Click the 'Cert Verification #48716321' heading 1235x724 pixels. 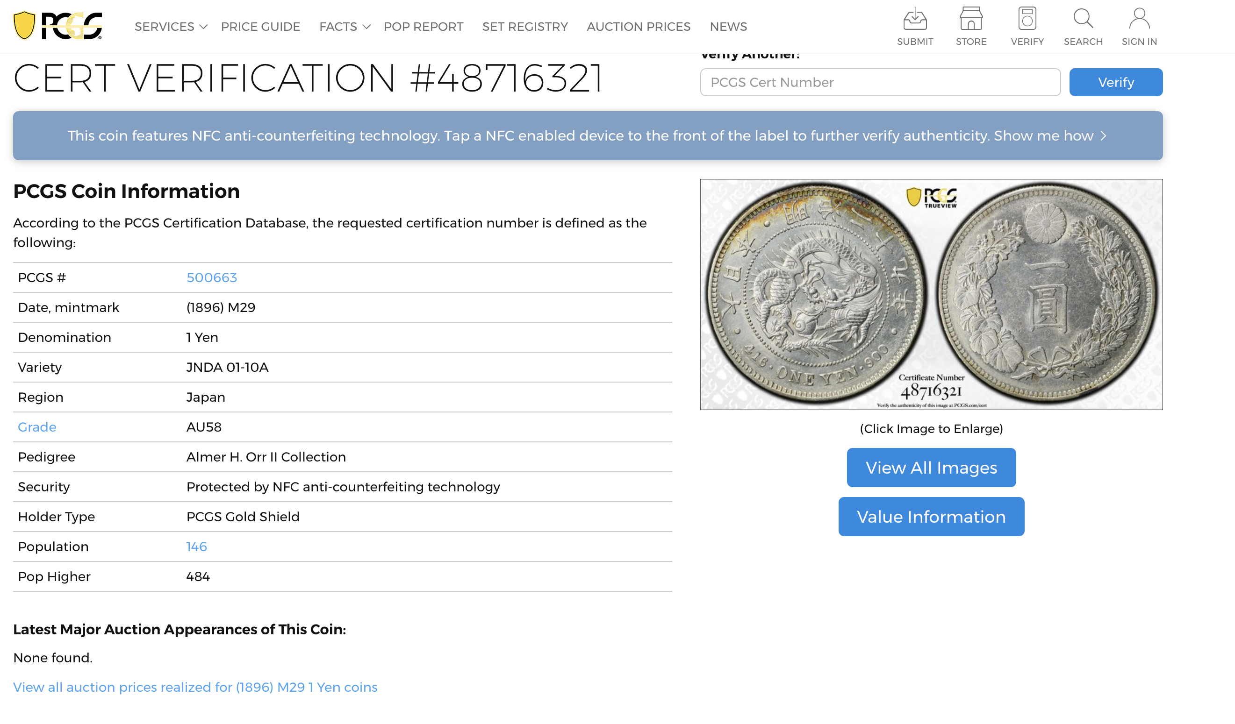coord(308,78)
